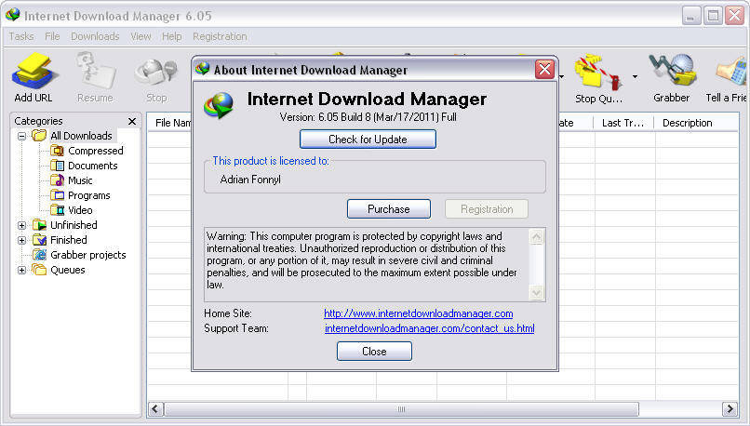
Task: Select the Documents category label
Action: point(93,166)
